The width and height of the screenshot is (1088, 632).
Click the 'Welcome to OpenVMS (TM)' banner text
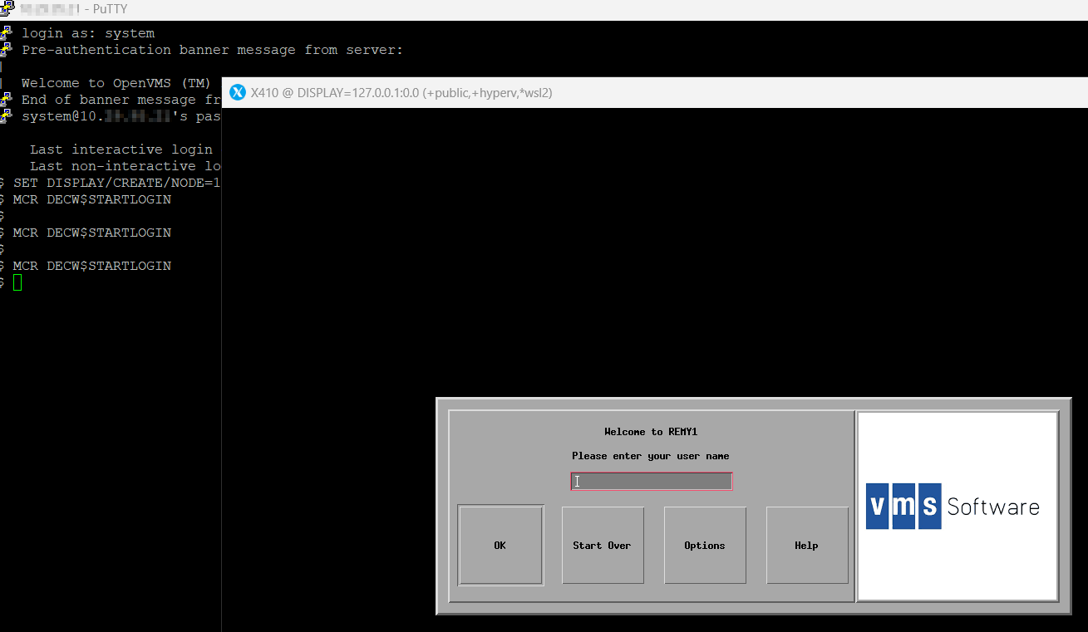coord(116,83)
